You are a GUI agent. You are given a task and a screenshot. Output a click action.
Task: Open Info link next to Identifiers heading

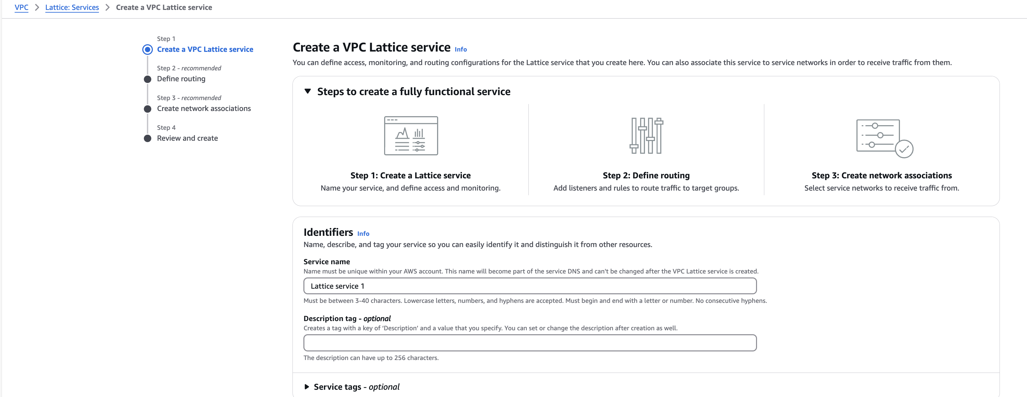click(363, 234)
